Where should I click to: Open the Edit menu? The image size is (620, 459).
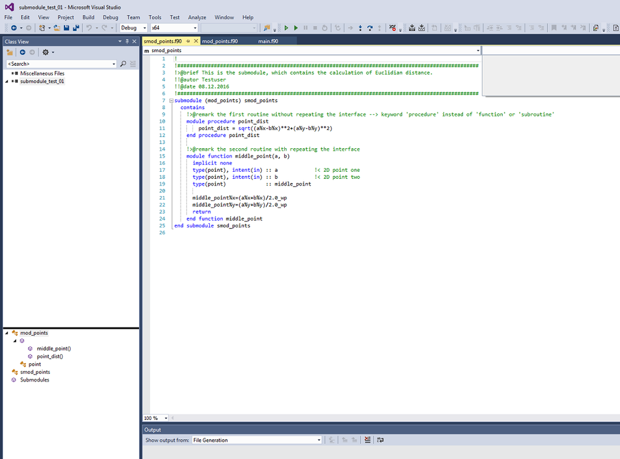tap(25, 17)
